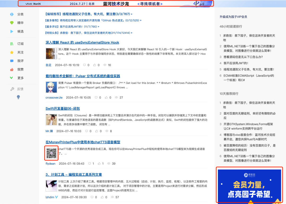
Task: Click like icon on Swift闭包 post
Action: [97, 131]
